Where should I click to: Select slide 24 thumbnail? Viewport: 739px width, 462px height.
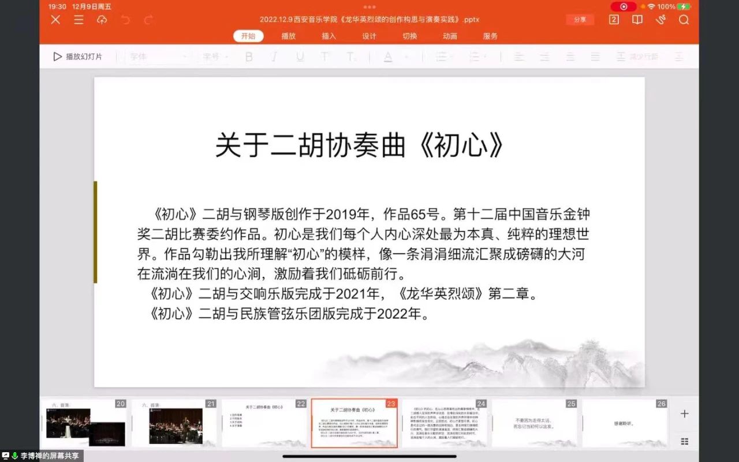tap(445, 424)
